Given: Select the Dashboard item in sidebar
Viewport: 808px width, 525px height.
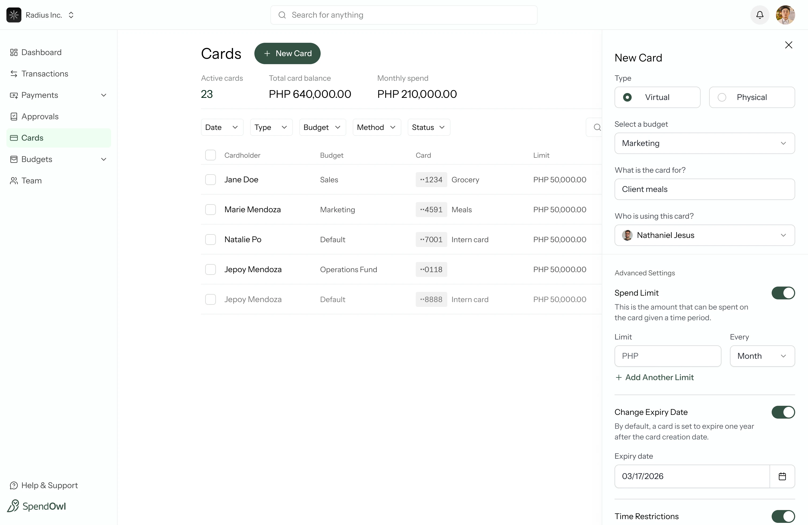Looking at the screenshot, I should pos(41,52).
